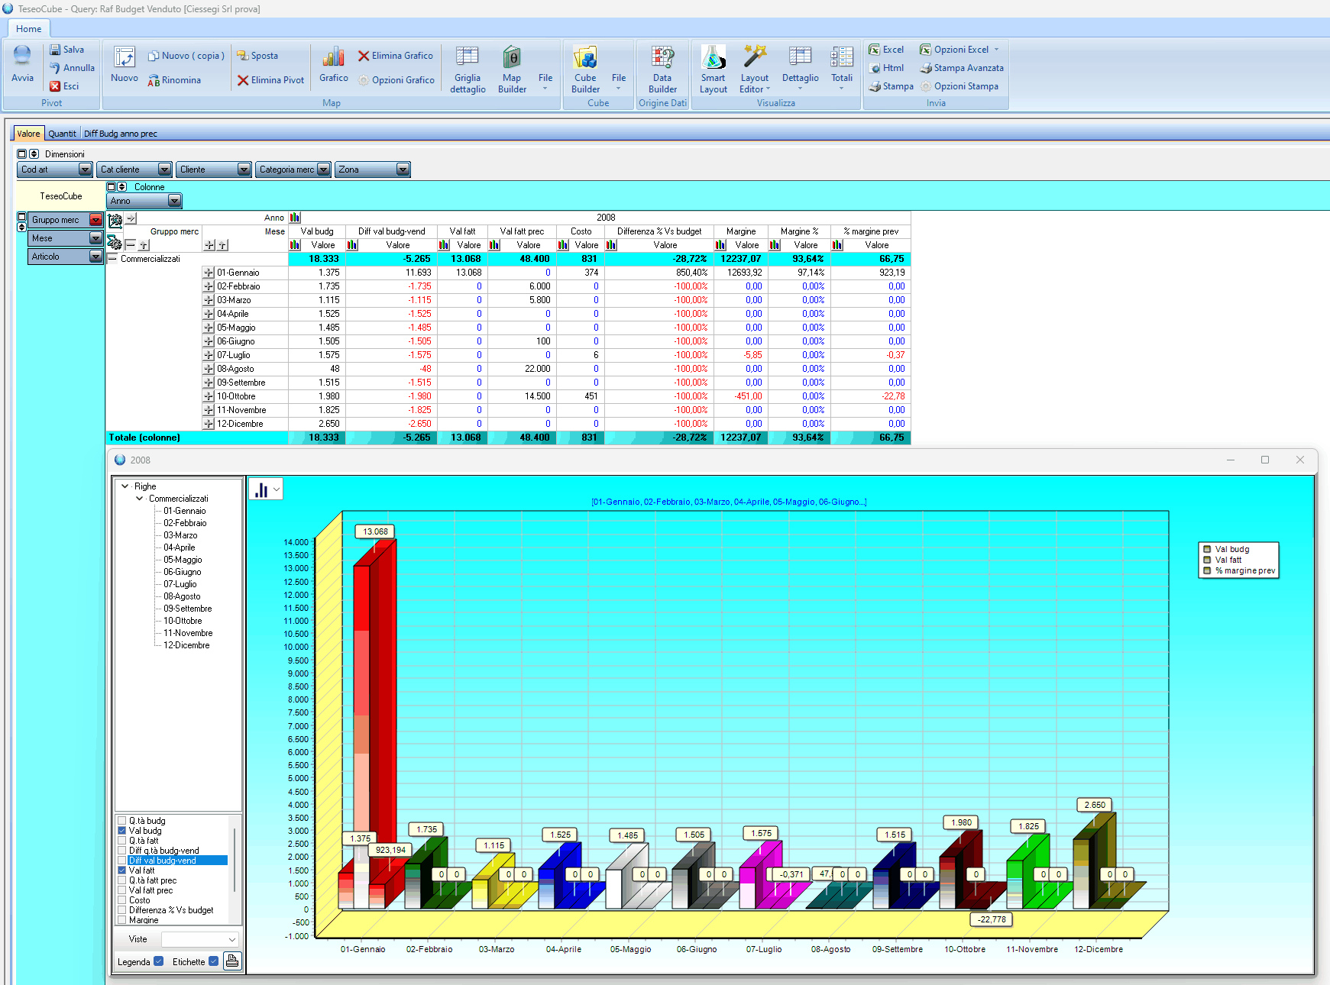Click the % margine prev legend swatch

pos(1207,570)
